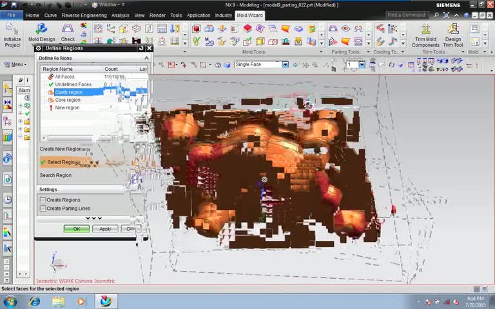This screenshot has width=495, height=309.
Task: Switch to the Home tab
Action: coord(33,15)
